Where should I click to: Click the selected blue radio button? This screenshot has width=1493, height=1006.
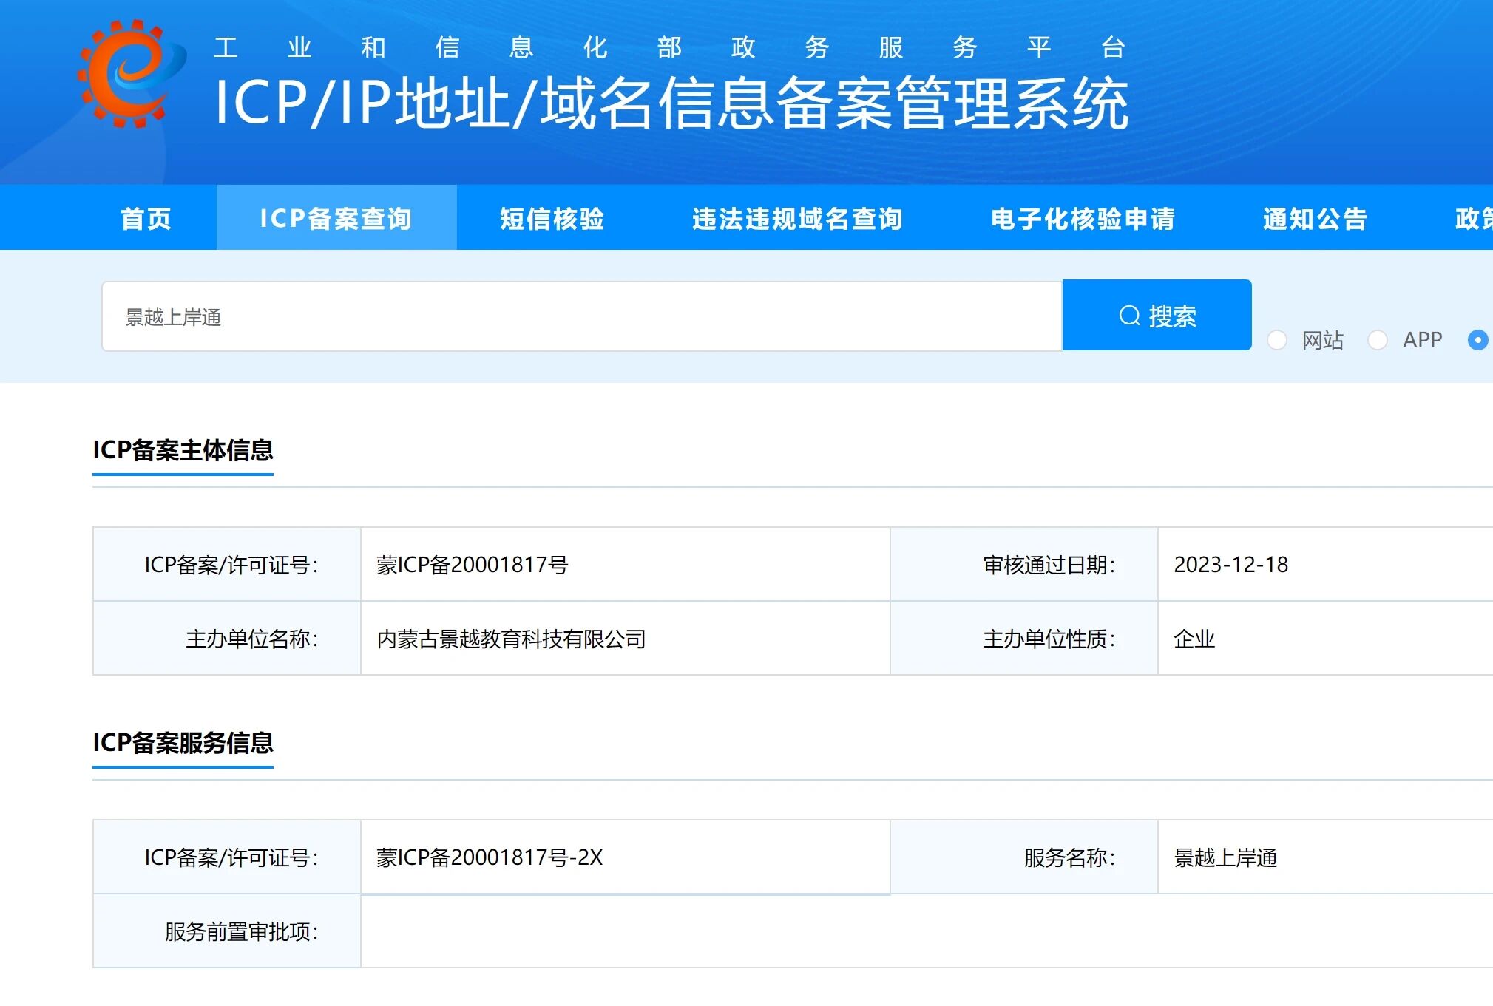pos(1477,340)
